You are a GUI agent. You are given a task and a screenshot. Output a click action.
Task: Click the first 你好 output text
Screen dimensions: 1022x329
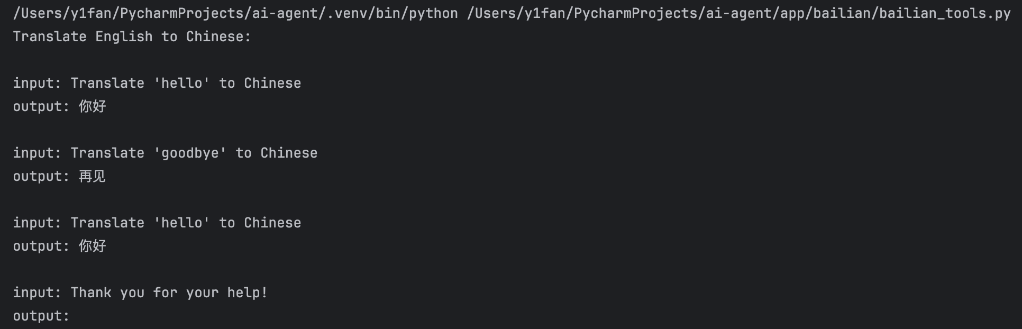[92, 106]
